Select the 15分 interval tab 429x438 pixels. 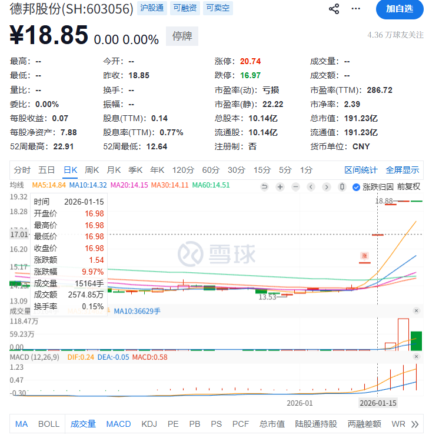point(262,170)
